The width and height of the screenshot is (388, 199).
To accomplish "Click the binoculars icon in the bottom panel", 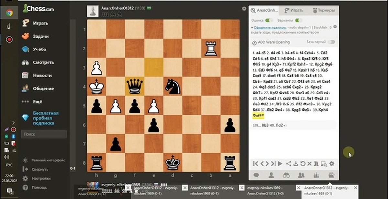I will coord(286,175).
